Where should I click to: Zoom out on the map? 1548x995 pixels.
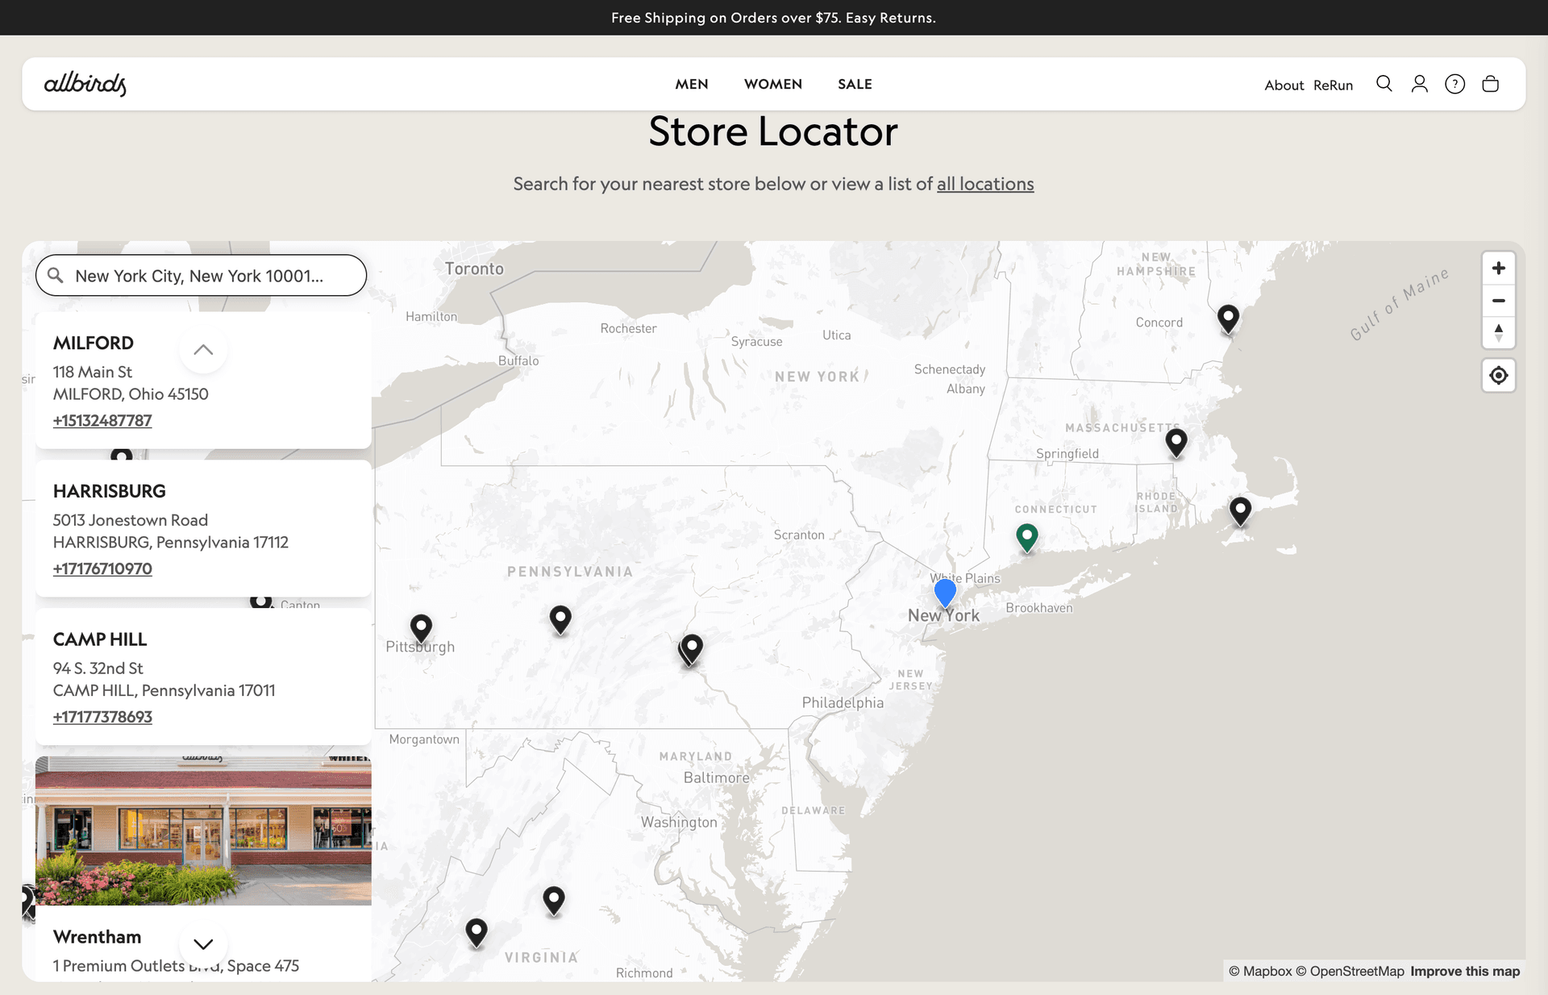[1498, 300]
